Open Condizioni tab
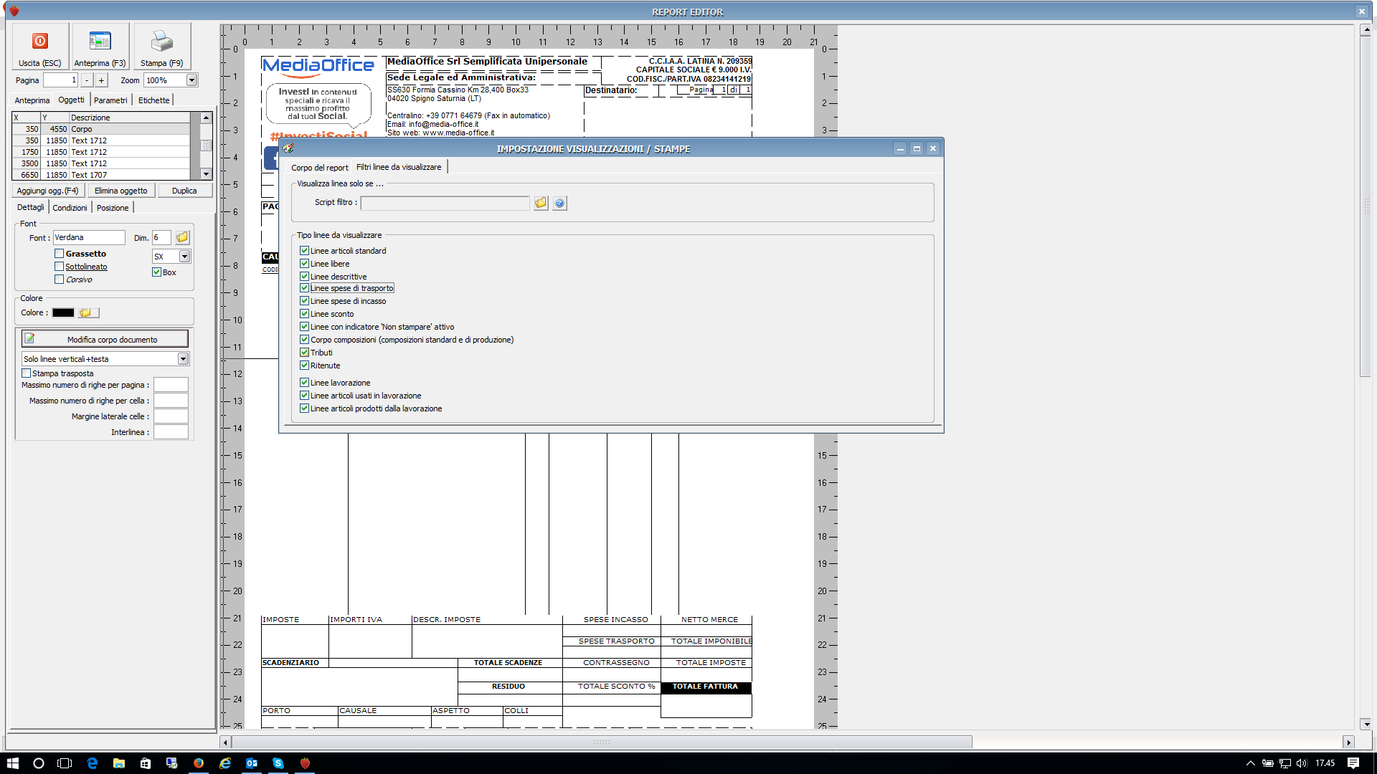Image resolution: width=1377 pixels, height=774 pixels. (x=70, y=208)
